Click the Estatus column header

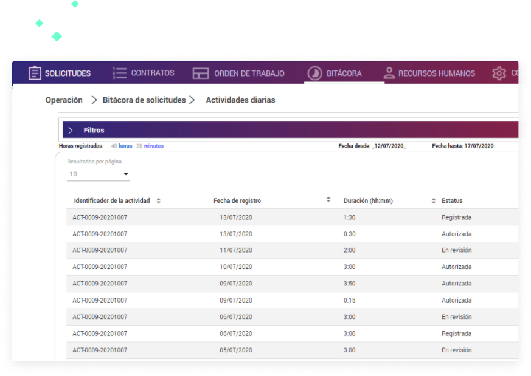tap(452, 201)
